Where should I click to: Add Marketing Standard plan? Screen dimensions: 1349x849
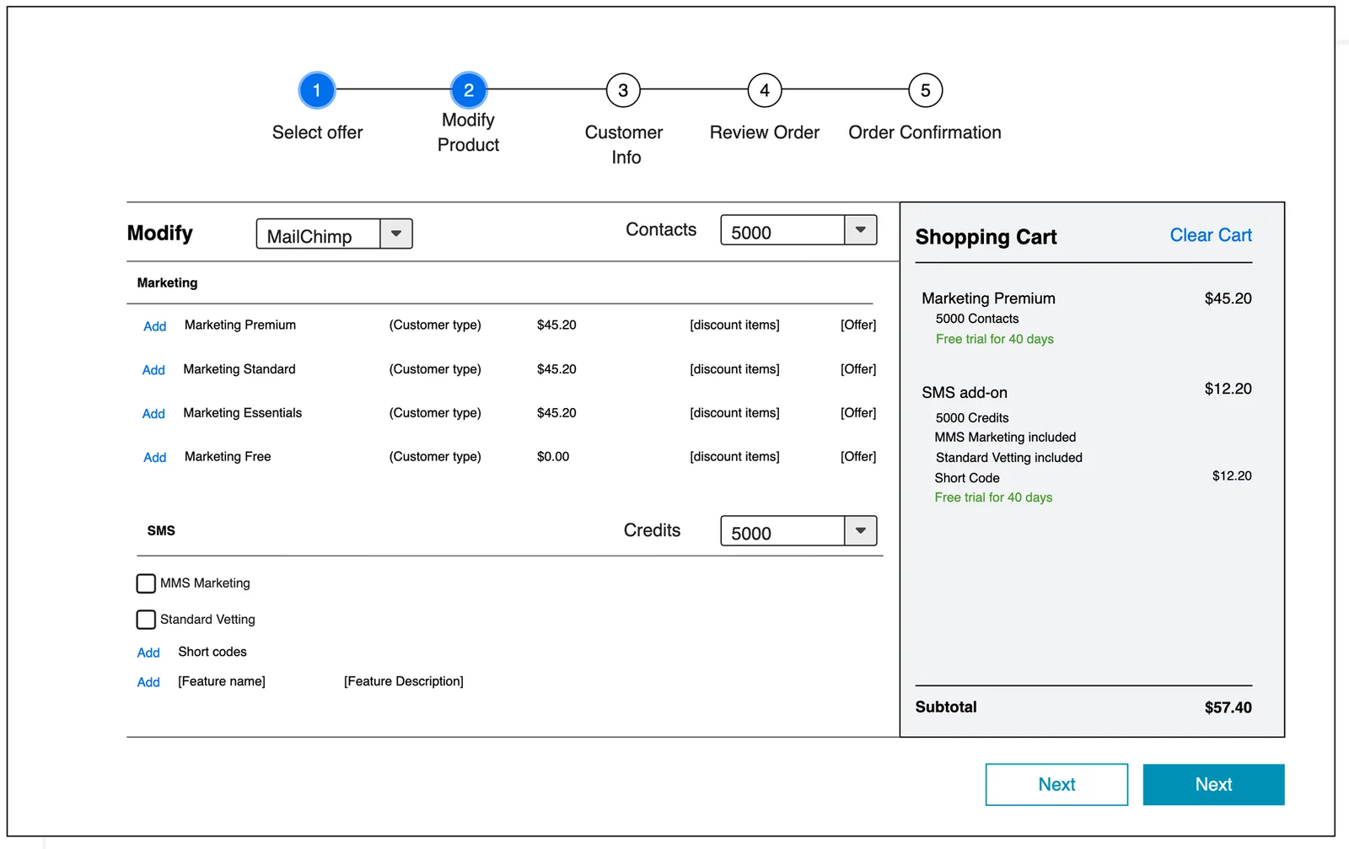click(153, 370)
